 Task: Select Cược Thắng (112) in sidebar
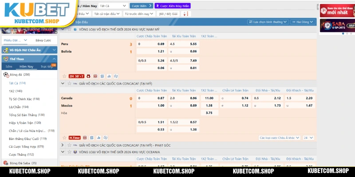21,154
